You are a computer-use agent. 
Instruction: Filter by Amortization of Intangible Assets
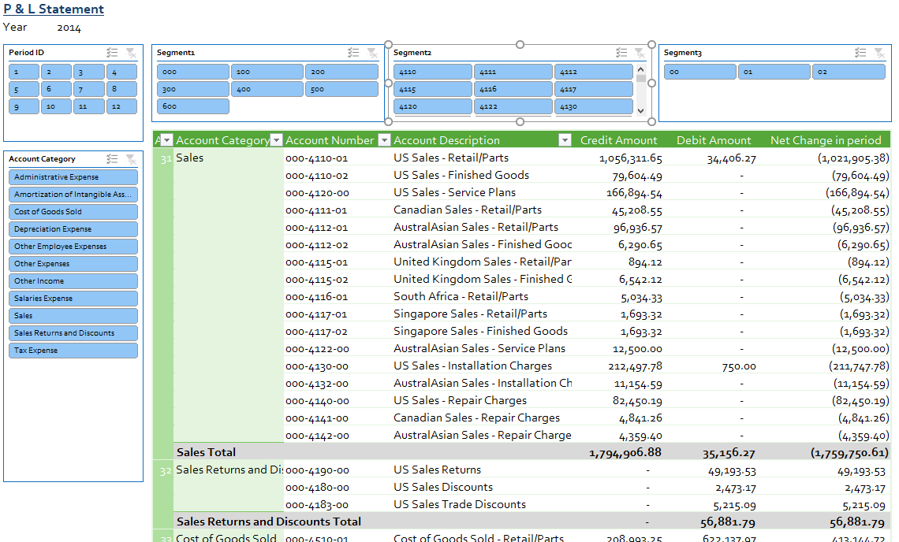coord(73,195)
